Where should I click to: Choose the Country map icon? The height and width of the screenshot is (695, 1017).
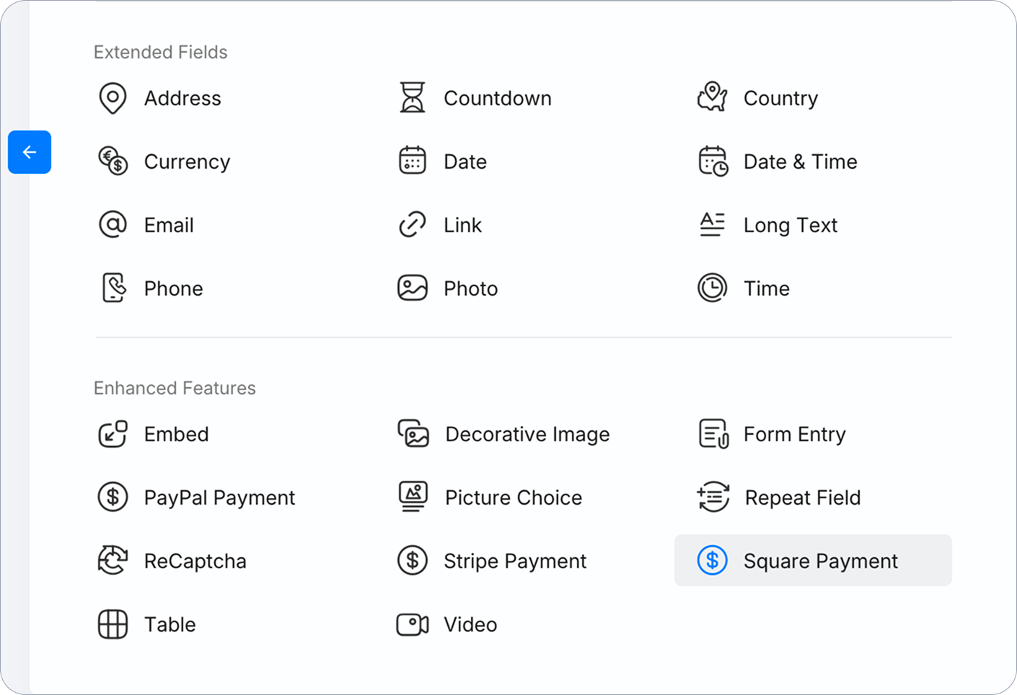[712, 97]
